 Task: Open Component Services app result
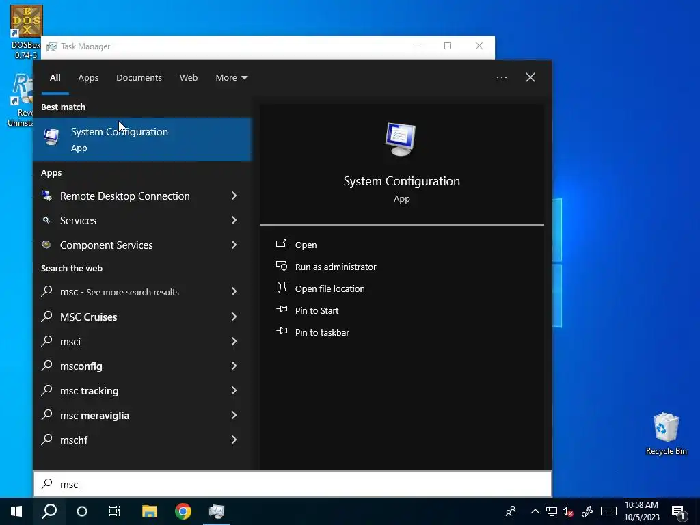pos(106,245)
